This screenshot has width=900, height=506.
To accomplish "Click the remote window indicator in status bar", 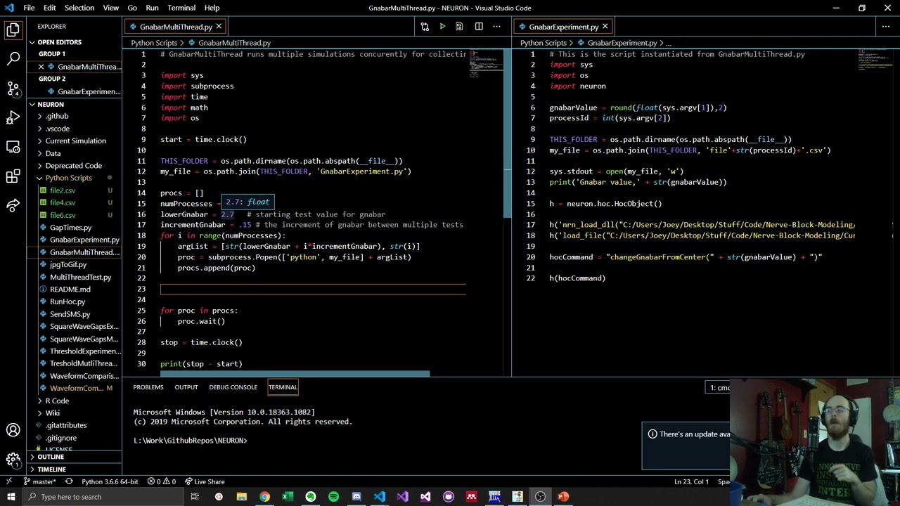I will [x=9, y=481].
